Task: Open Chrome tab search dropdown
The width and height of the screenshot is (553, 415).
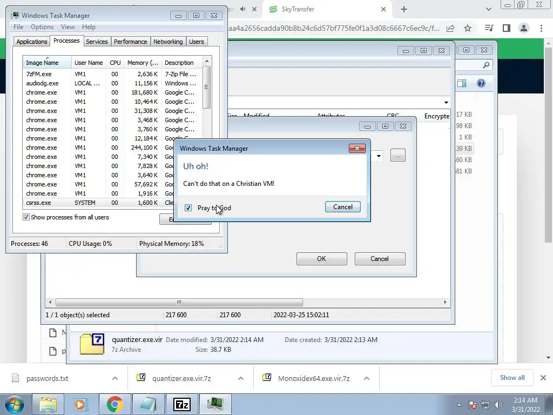Action: 488,10
